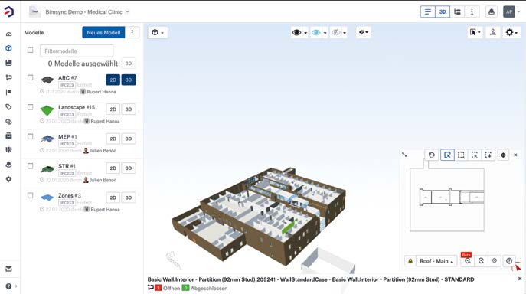Show STR #1 in 2D
This screenshot has width=526, height=294.
pos(113,168)
